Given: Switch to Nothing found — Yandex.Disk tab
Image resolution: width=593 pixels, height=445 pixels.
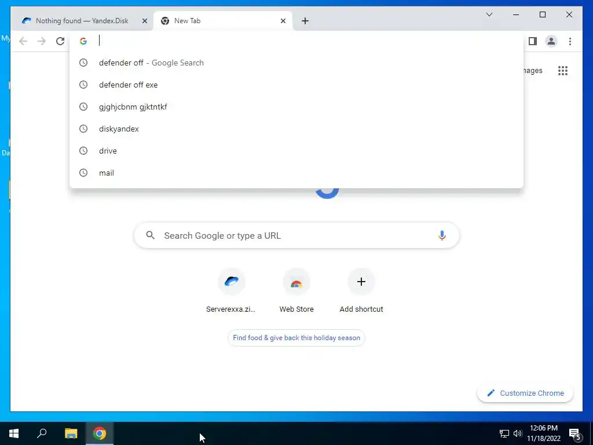Looking at the screenshot, I should pos(82,21).
